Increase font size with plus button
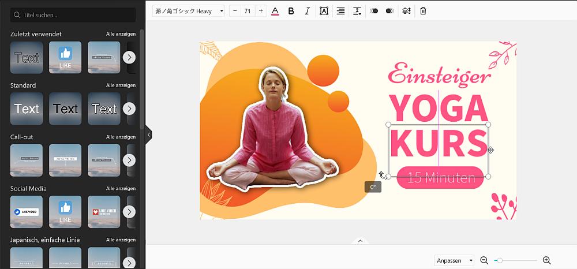The image size is (577, 269). tap(261, 11)
